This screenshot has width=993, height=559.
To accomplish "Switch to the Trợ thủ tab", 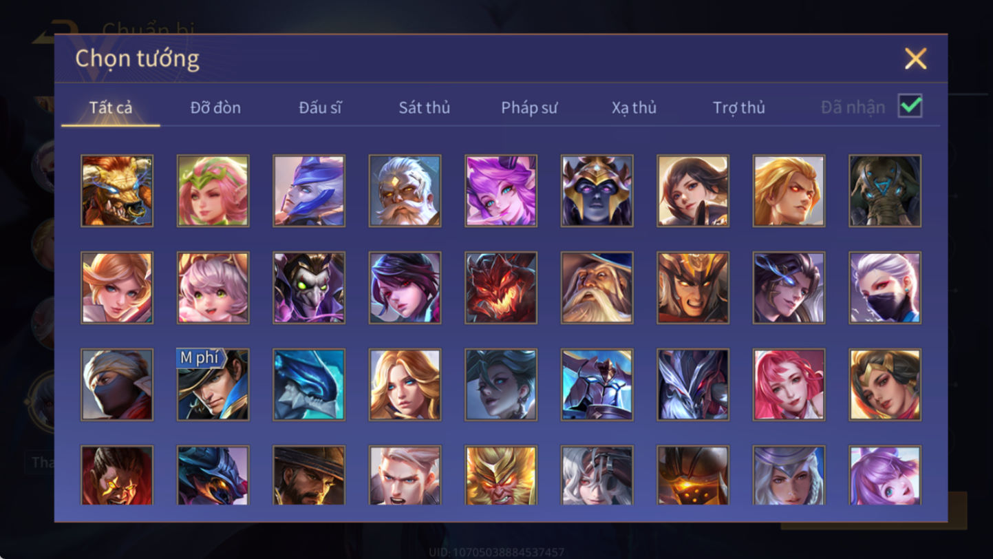I will [739, 107].
